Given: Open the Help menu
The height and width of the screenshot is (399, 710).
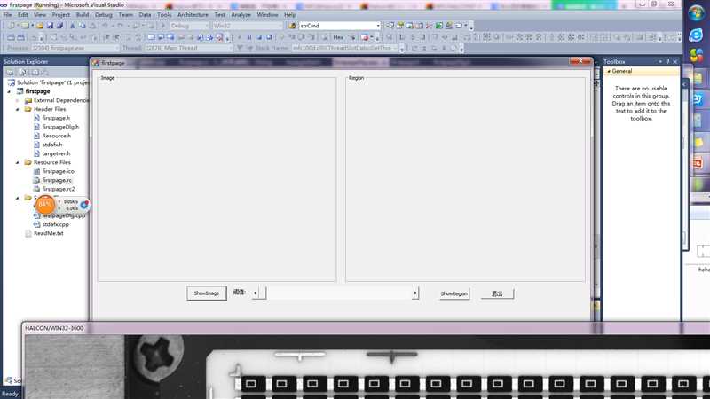Looking at the screenshot, I should point(290,15).
